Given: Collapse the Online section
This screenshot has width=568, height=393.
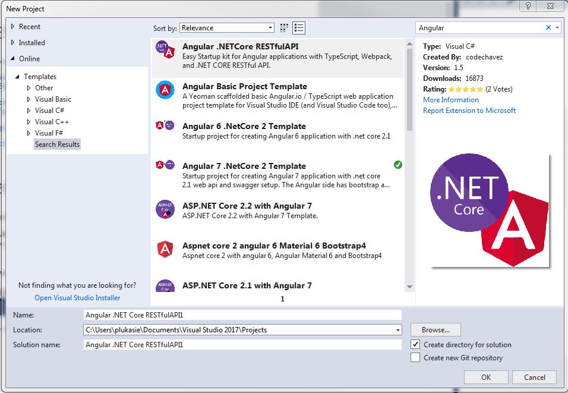Looking at the screenshot, I should click(12, 58).
